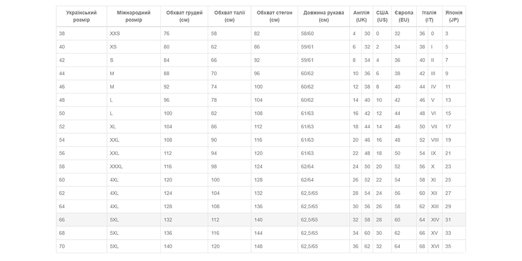The height and width of the screenshot is (261, 522).
Task: Click the XS international size cell
Action: click(134, 47)
